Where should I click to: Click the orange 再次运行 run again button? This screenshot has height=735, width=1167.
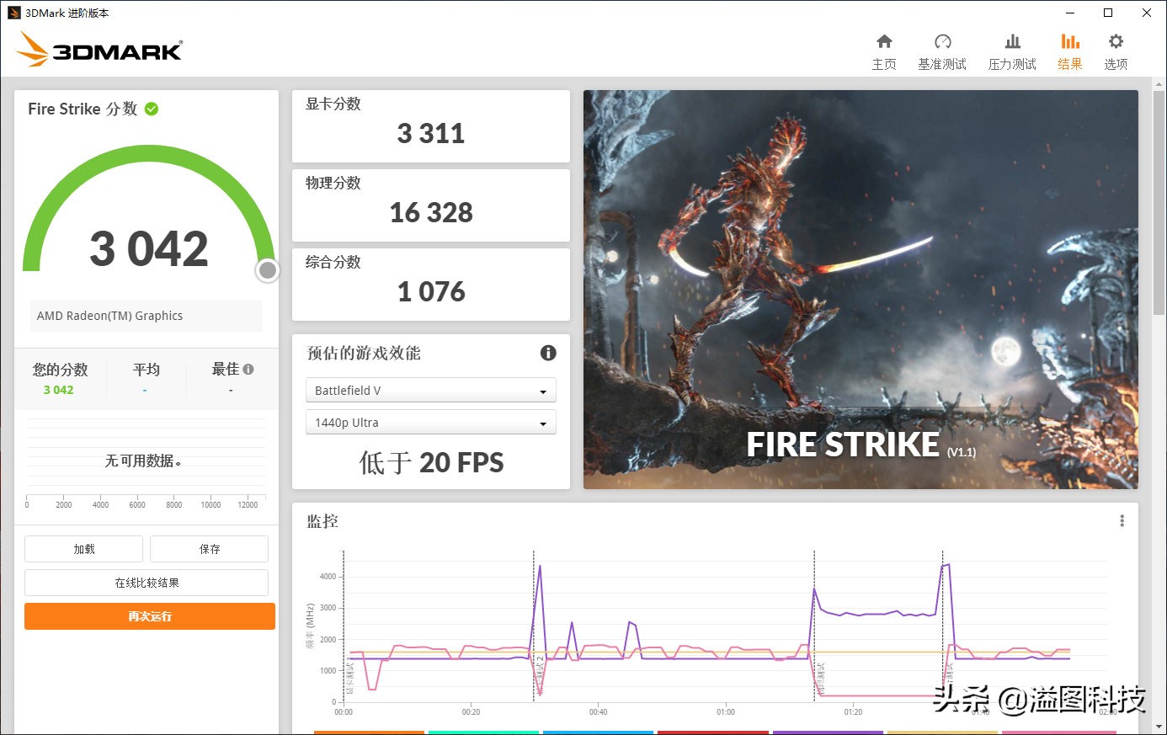click(x=150, y=616)
